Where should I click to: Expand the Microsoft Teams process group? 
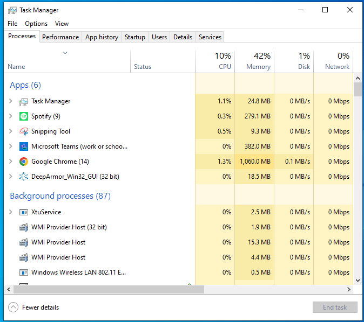10,146
